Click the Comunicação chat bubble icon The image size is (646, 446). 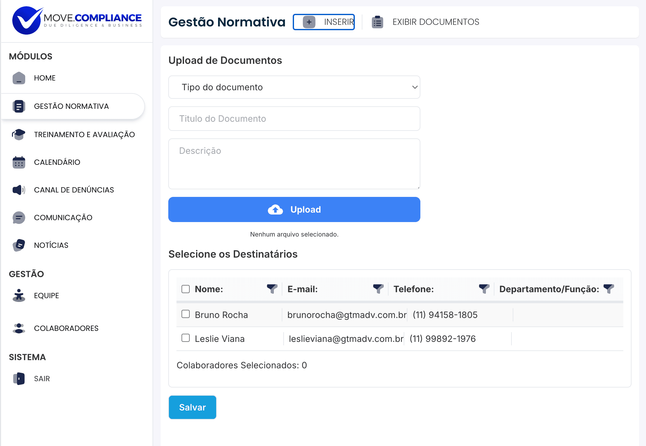coord(19,218)
